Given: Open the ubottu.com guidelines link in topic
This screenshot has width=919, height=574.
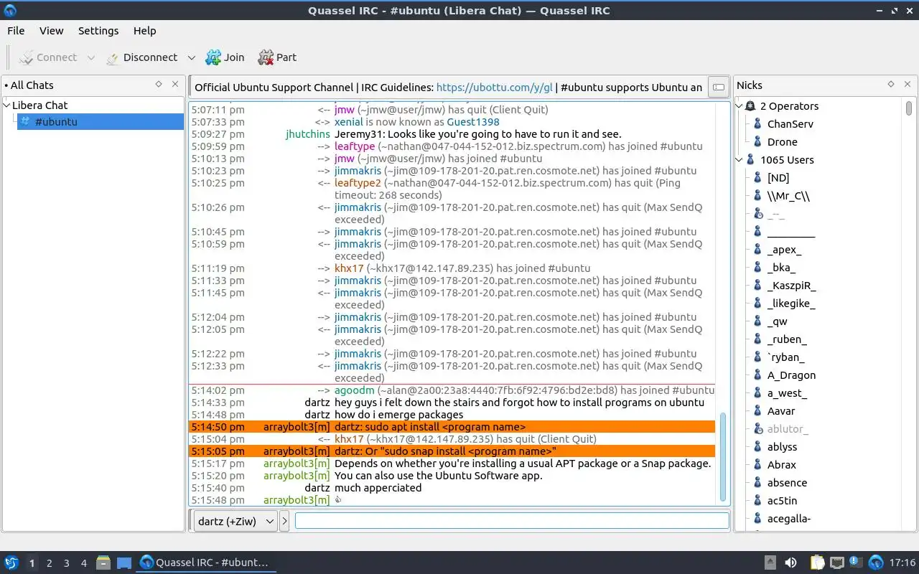Looking at the screenshot, I should [x=495, y=88].
